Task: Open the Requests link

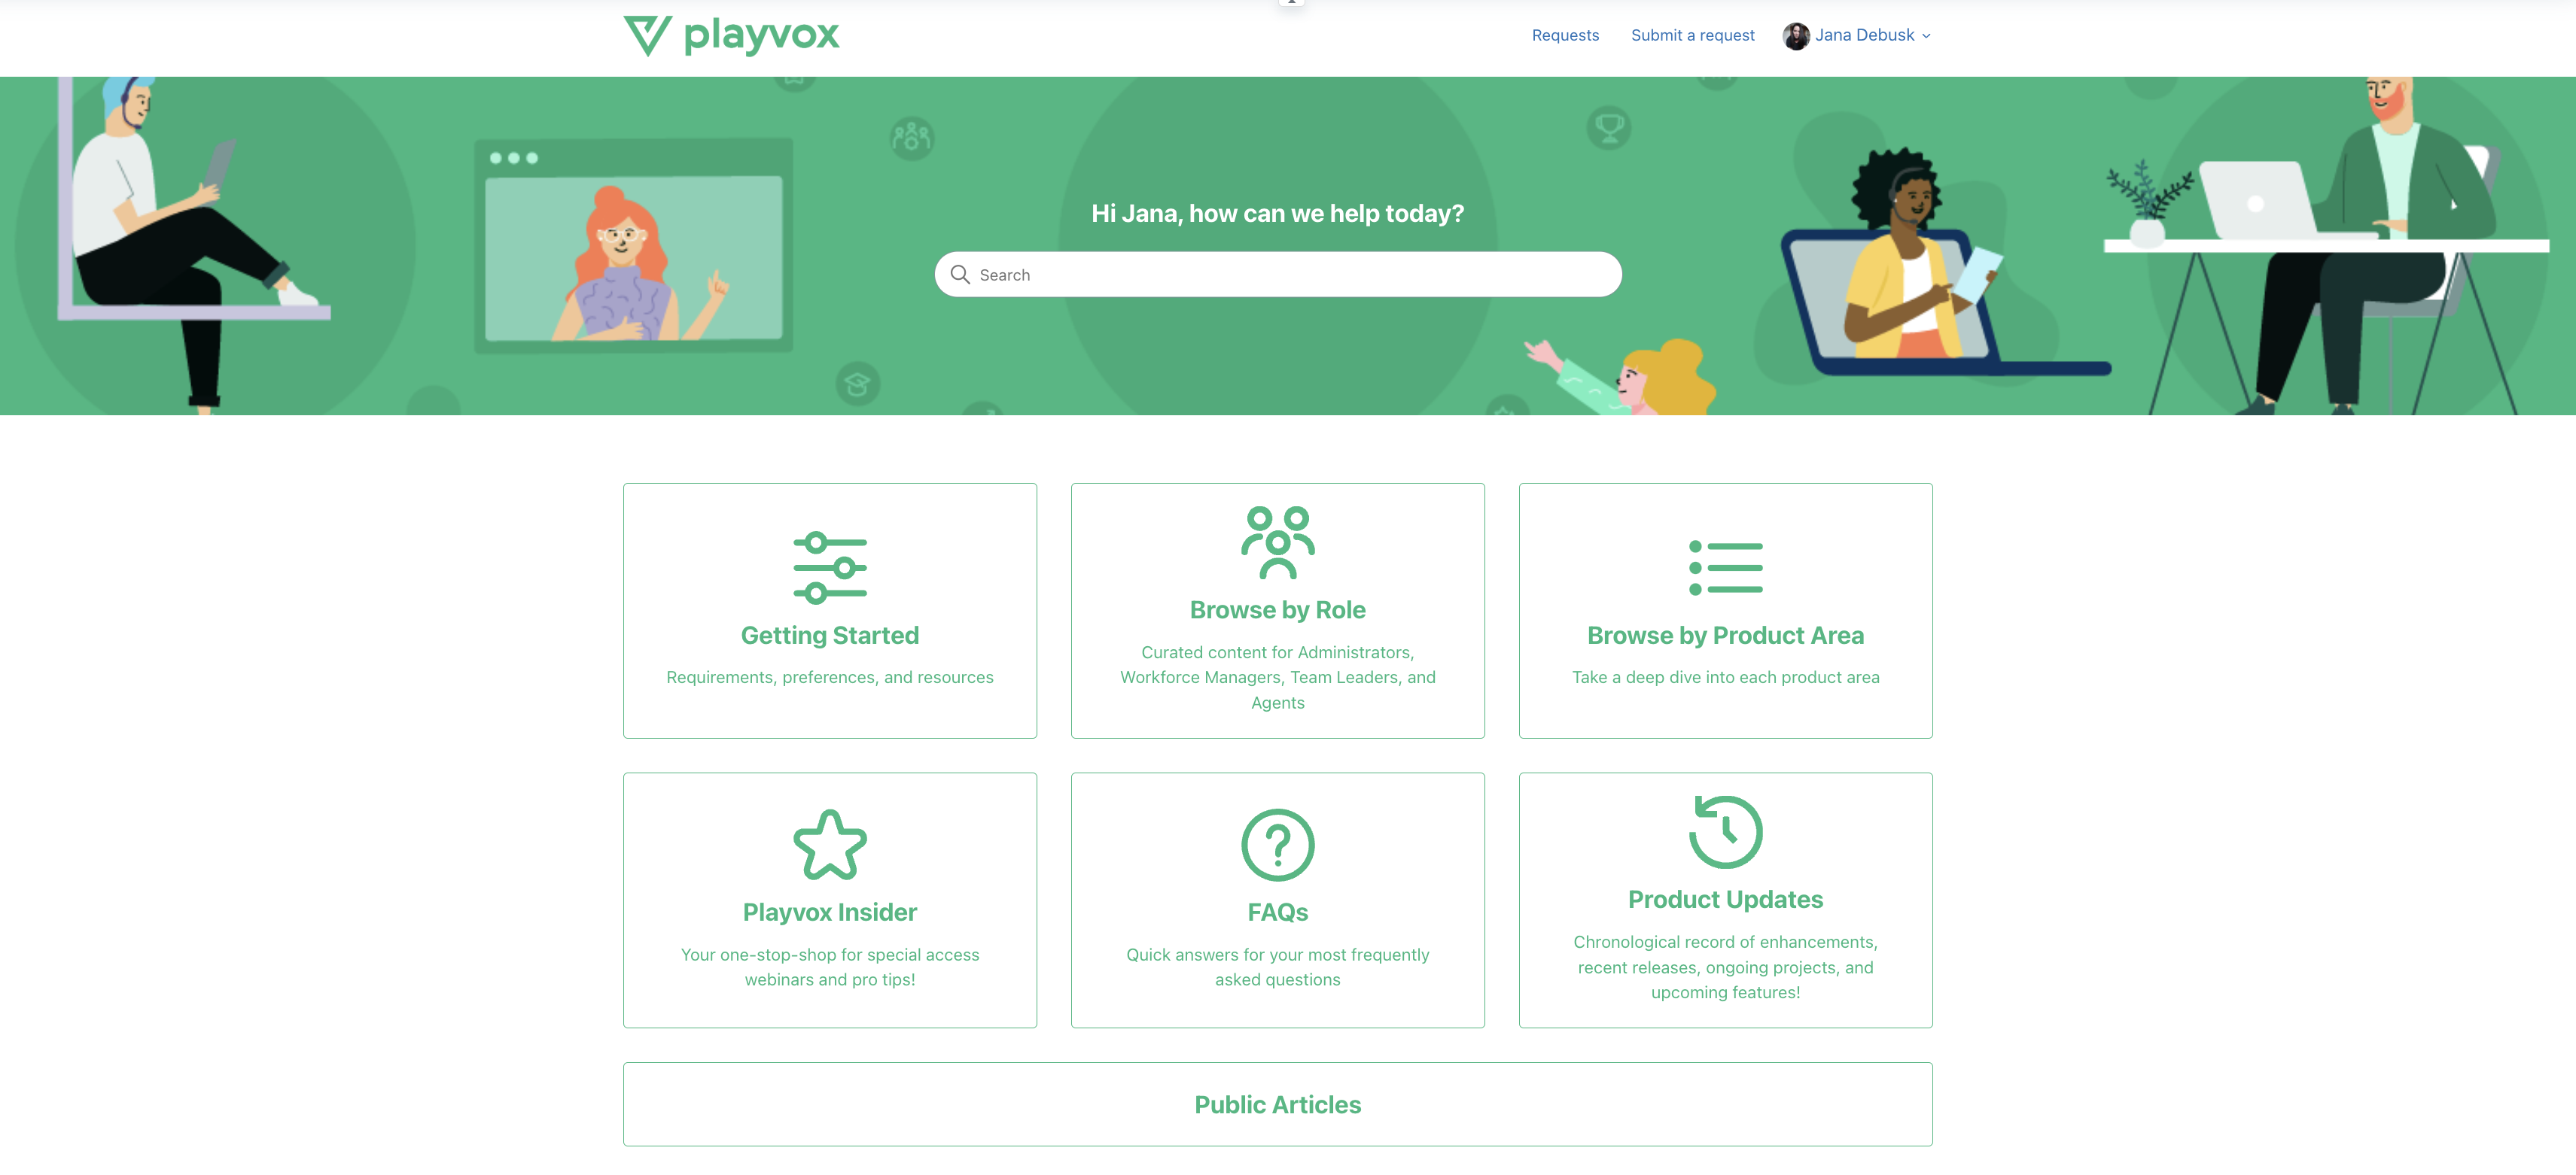Action: pyautogui.click(x=1565, y=35)
